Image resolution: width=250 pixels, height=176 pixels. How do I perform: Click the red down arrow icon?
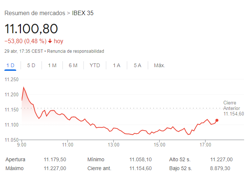point(50,41)
